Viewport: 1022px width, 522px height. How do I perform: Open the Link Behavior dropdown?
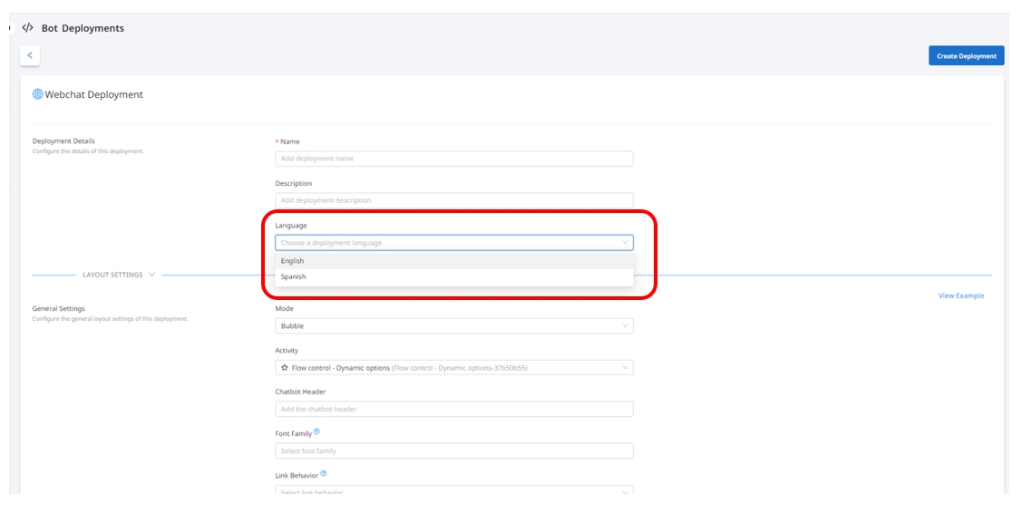point(453,491)
